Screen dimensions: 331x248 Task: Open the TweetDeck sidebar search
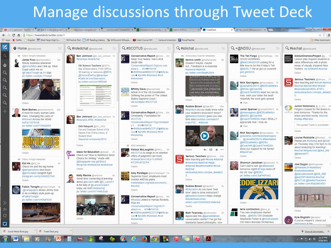point(4,56)
